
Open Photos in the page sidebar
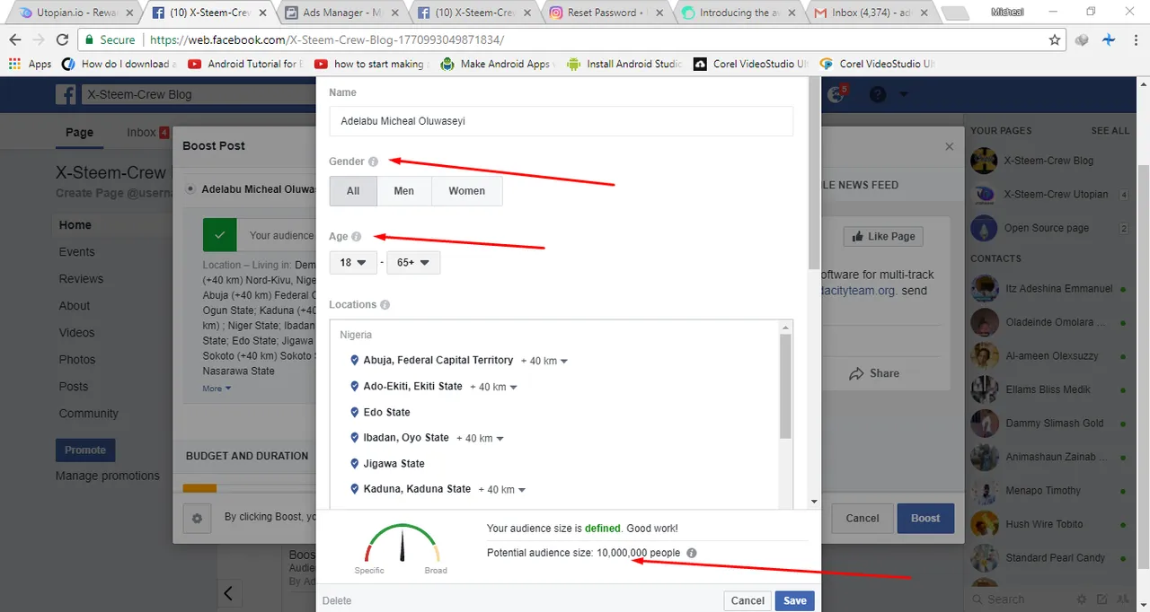point(77,360)
